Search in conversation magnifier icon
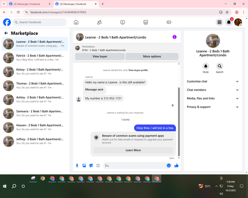Screen dimensions: 248x198 (220, 66)
